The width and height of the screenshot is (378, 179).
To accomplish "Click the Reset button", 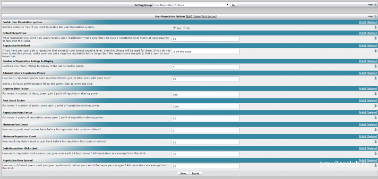I will [x=196, y=173].
